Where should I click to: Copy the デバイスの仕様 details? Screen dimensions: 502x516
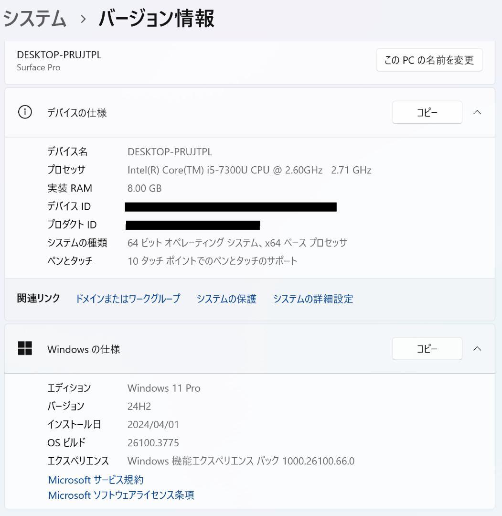[427, 112]
